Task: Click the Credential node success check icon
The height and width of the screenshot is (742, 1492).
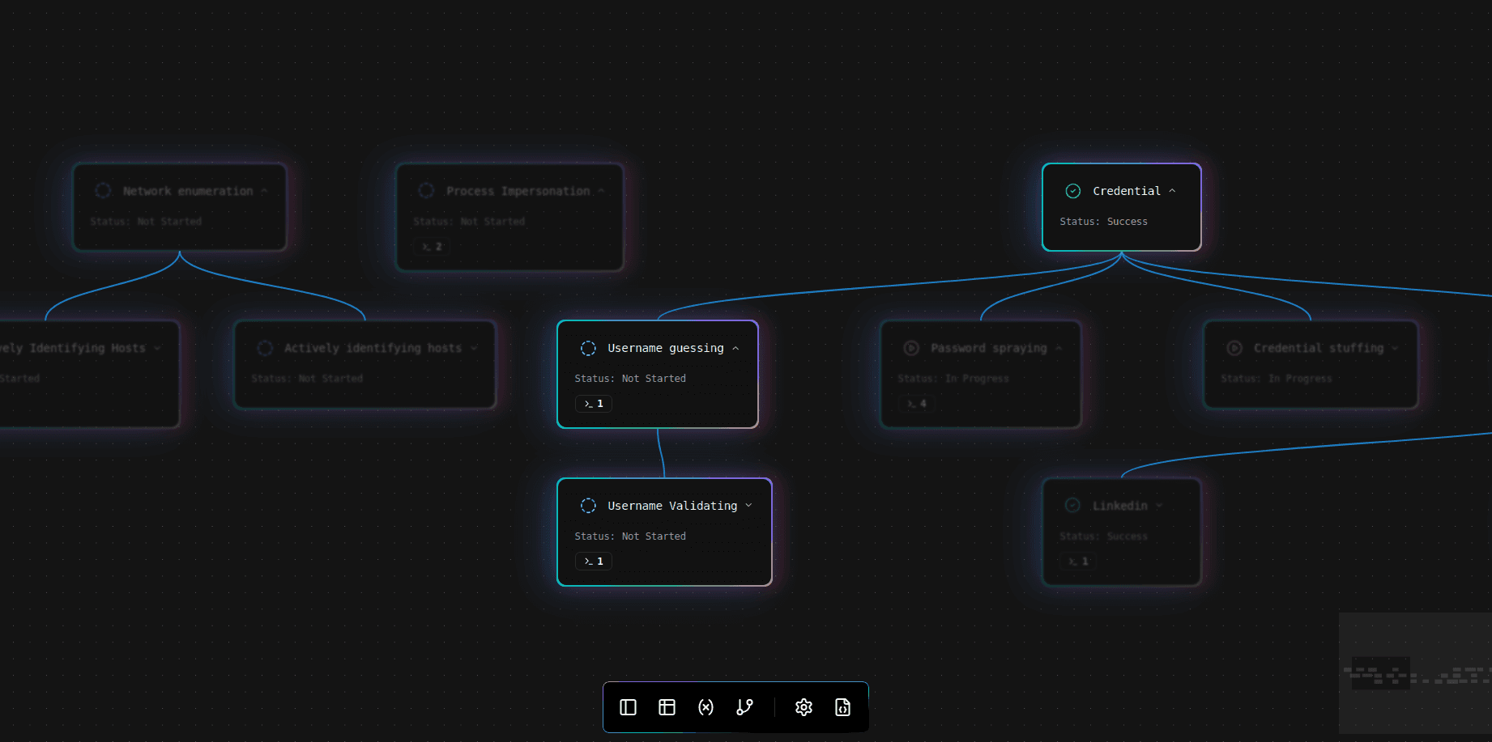Action: (1072, 191)
